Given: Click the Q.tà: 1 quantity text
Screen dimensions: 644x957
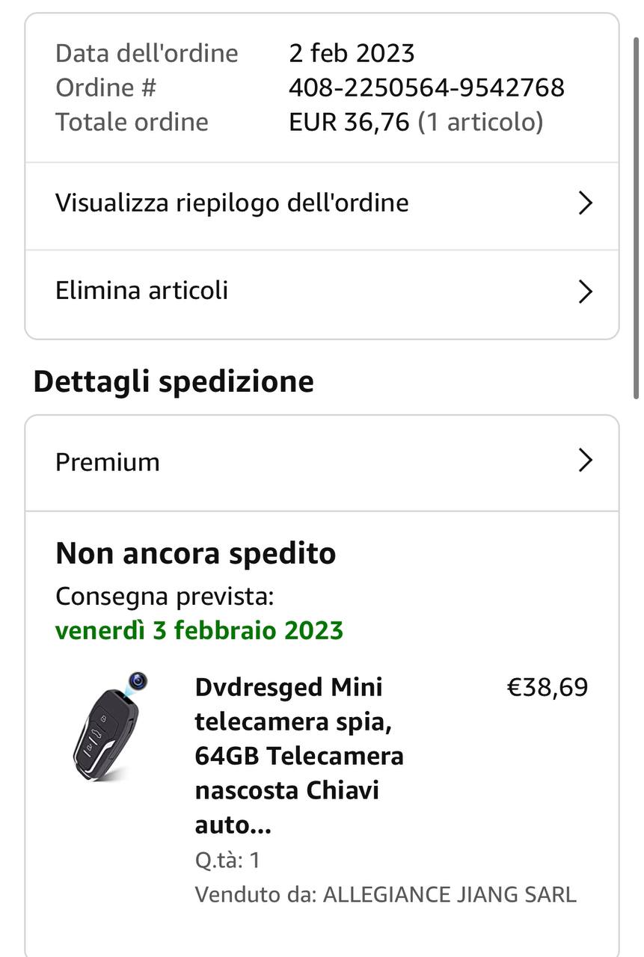Looking at the screenshot, I should tap(227, 860).
